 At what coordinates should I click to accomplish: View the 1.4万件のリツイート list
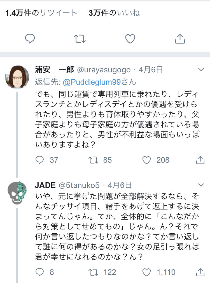pos(41,13)
